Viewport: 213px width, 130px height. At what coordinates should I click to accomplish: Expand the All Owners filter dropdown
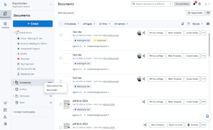coord(121,24)
